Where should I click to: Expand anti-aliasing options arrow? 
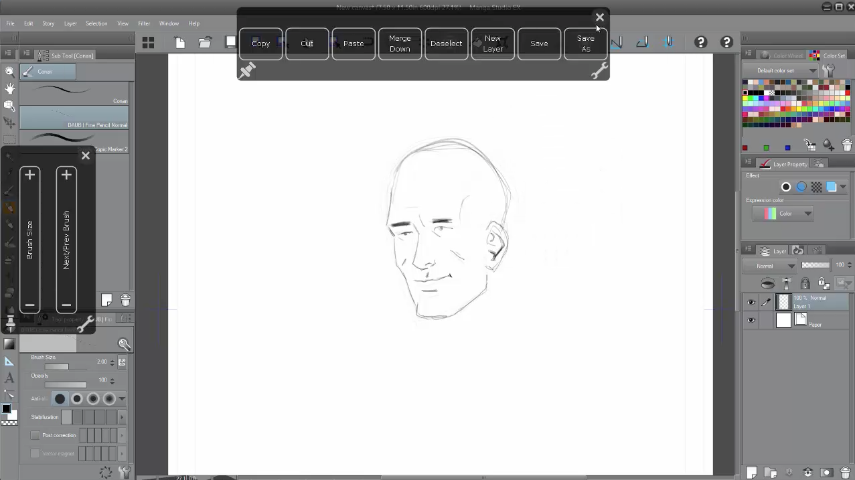point(122,399)
